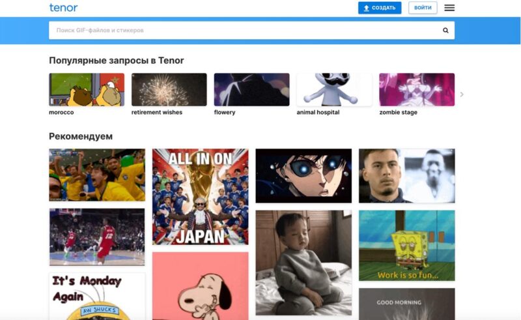The height and width of the screenshot is (320, 521).
Task: Click the Популярные запросы в Tenor heading
Action: [x=117, y=61]
